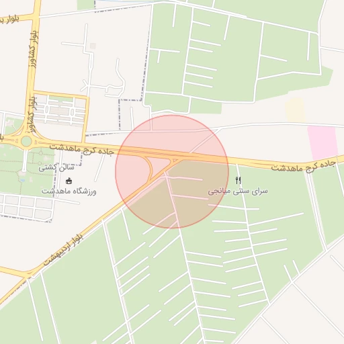Click the stadium icon above ورزشگاه ماهدشت

[69, 181]
